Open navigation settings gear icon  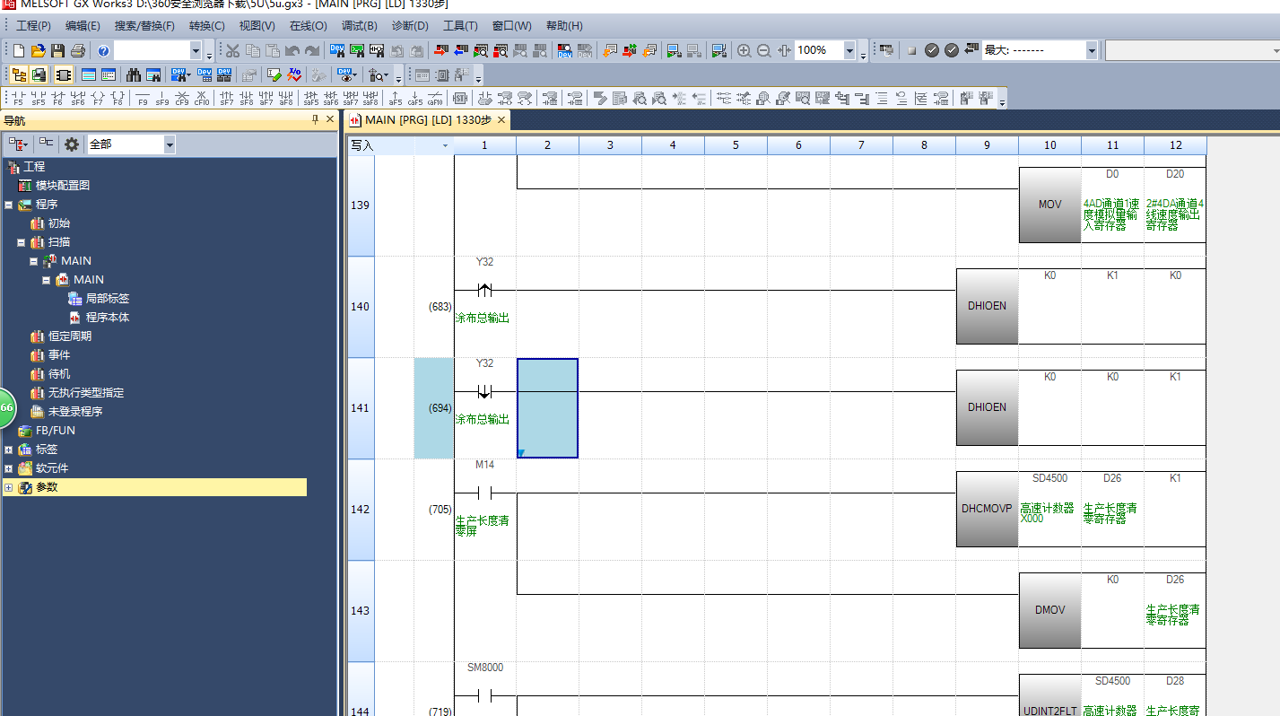(72, 144)
